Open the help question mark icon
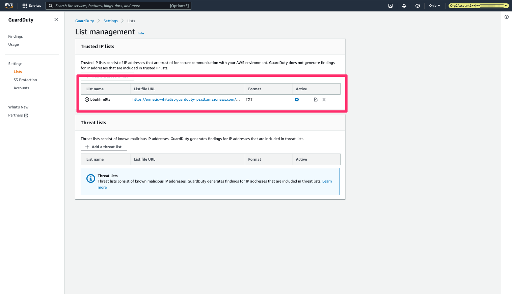Viewport: 512px width, 294px height. pos(417,6)
